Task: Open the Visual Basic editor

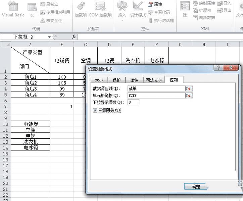Action: click(13, 9)
